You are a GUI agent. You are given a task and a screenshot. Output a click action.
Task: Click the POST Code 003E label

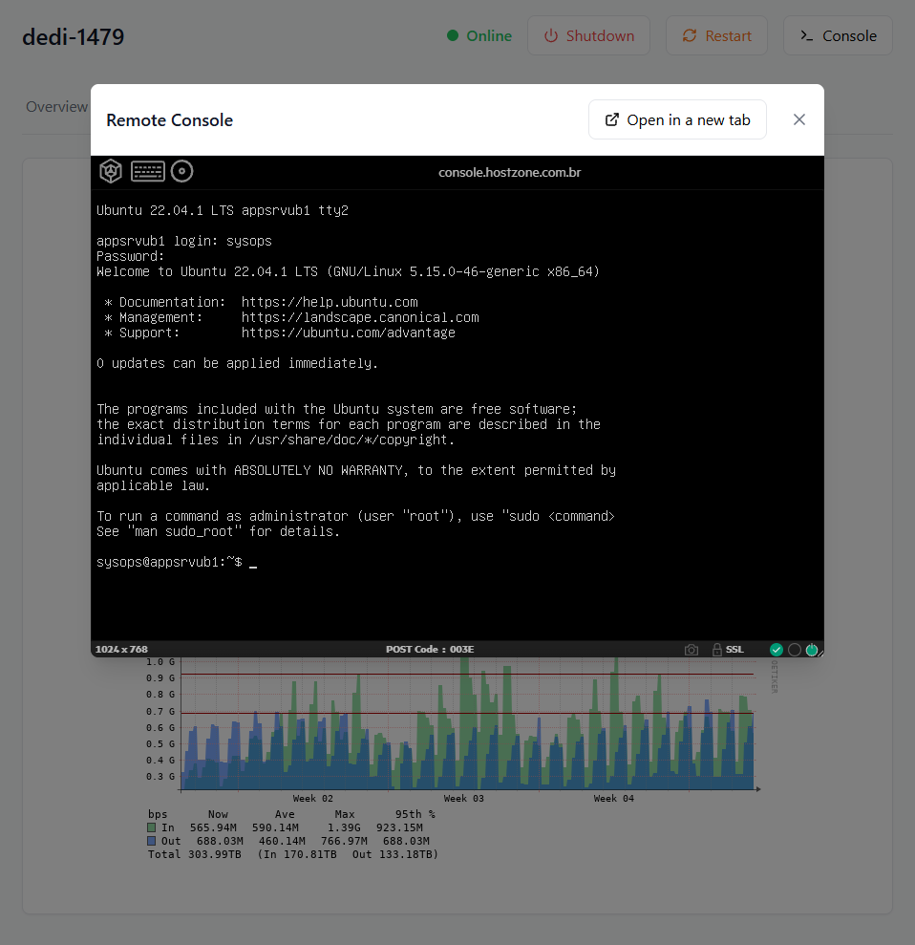point(430,650)
